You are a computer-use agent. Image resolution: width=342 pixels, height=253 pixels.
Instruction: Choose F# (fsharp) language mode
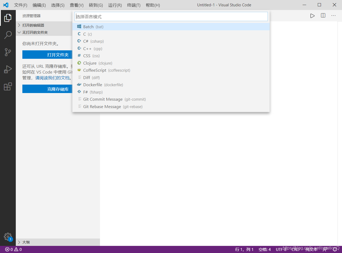pos(171,92)
